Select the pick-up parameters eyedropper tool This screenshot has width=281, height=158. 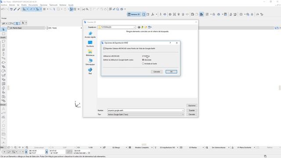point(15,9)
